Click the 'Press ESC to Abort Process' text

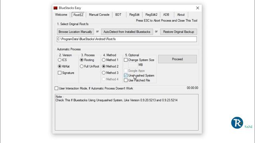tap(167, 21)
